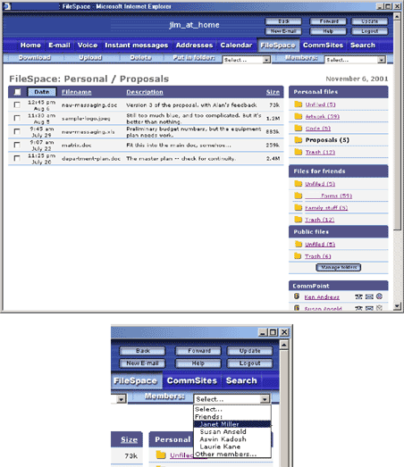Image resolution: width=404 pixels, height=467 pixels.
Task: Click the Delete toolbar button
Action: (x=140, y=57)
